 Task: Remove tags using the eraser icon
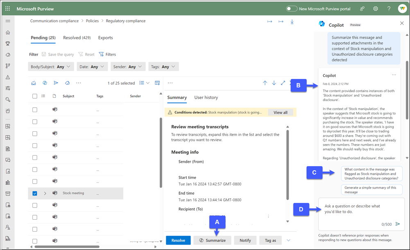[x=67, y=83]
